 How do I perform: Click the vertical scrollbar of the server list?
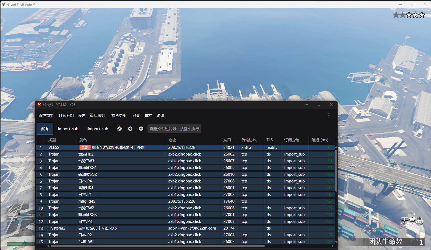tap(336, 171)
